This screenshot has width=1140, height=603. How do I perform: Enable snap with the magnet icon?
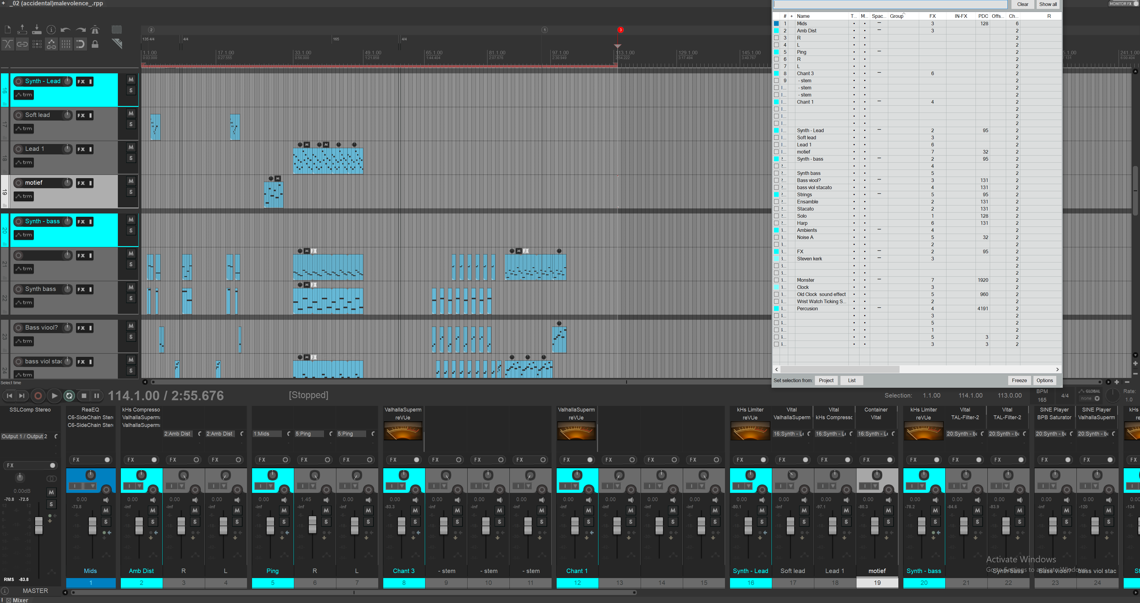click(x=80, y=44)
